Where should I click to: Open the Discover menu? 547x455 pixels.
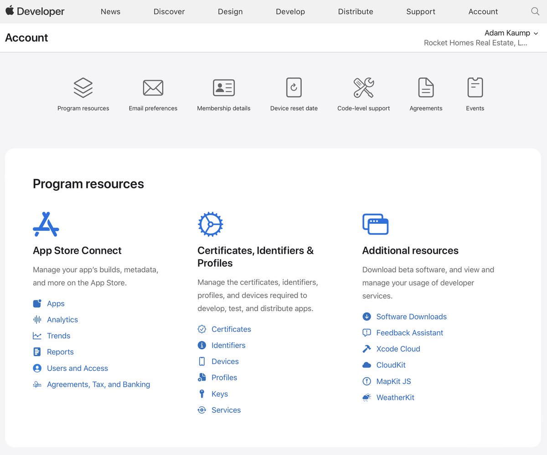(169, 12)
